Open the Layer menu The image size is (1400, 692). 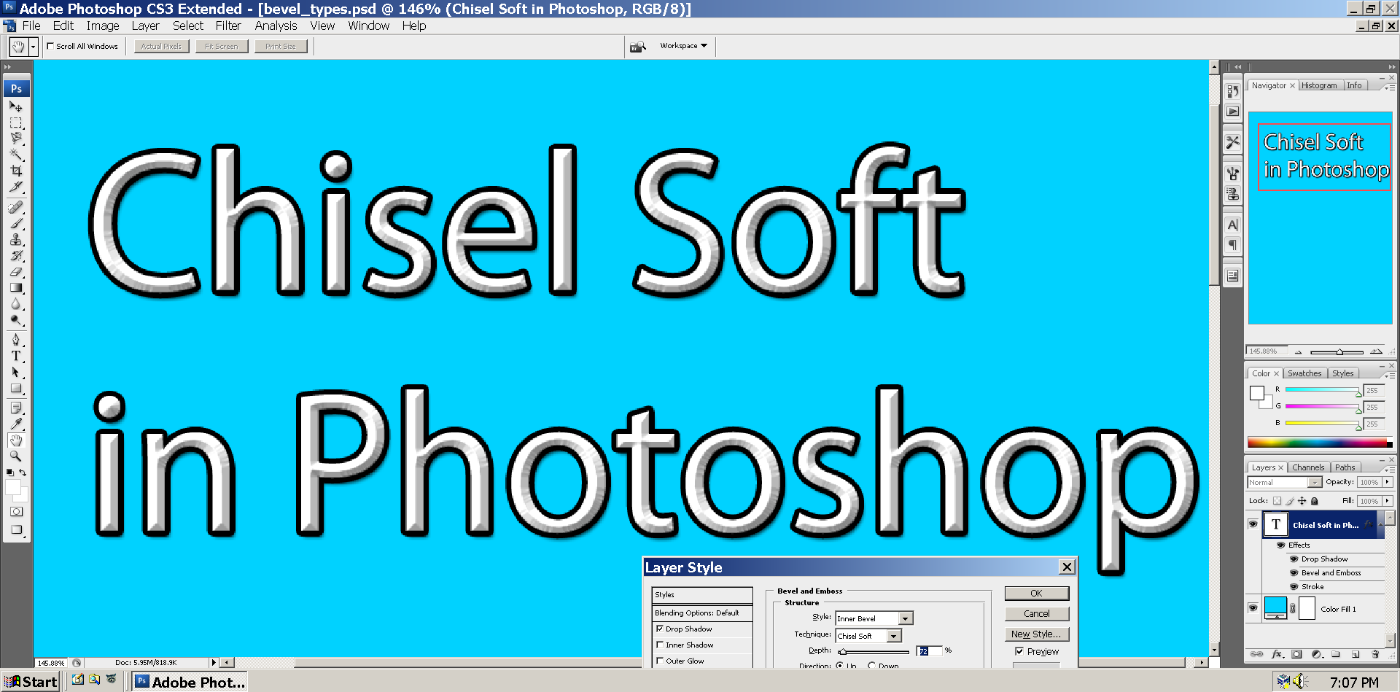[x=145, y=26]
